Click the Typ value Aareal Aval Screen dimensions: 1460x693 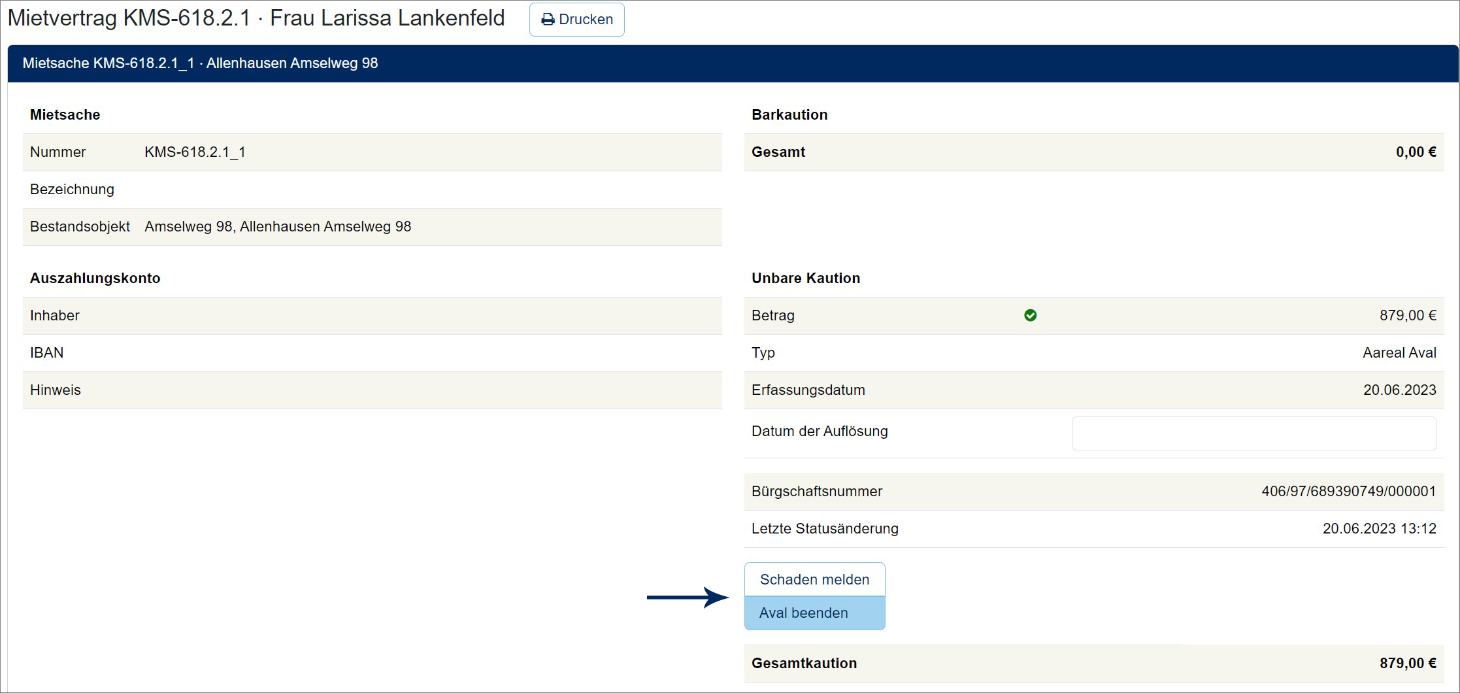tap(1399, 353)
